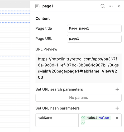Click the Set URL hash parameters label
Viewport: 124px width, 132px height.
[x=58, y=108]
